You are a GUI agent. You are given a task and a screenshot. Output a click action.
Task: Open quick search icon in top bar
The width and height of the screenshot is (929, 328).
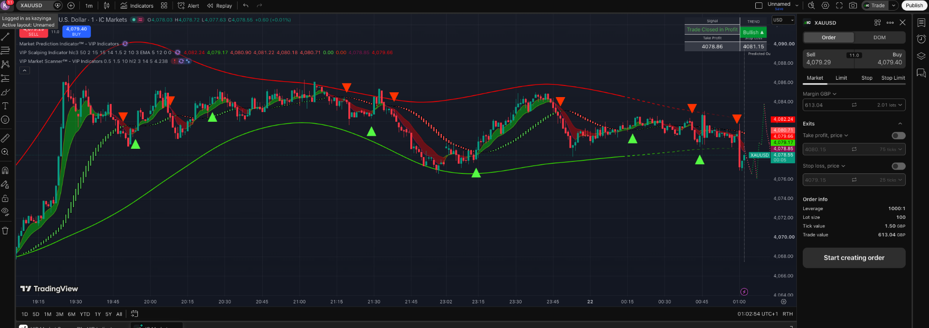click(811, 6)
